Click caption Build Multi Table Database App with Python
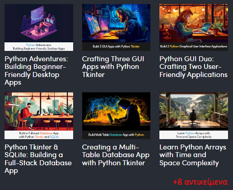The image size is (233, 190). click(x=116, y=135)
